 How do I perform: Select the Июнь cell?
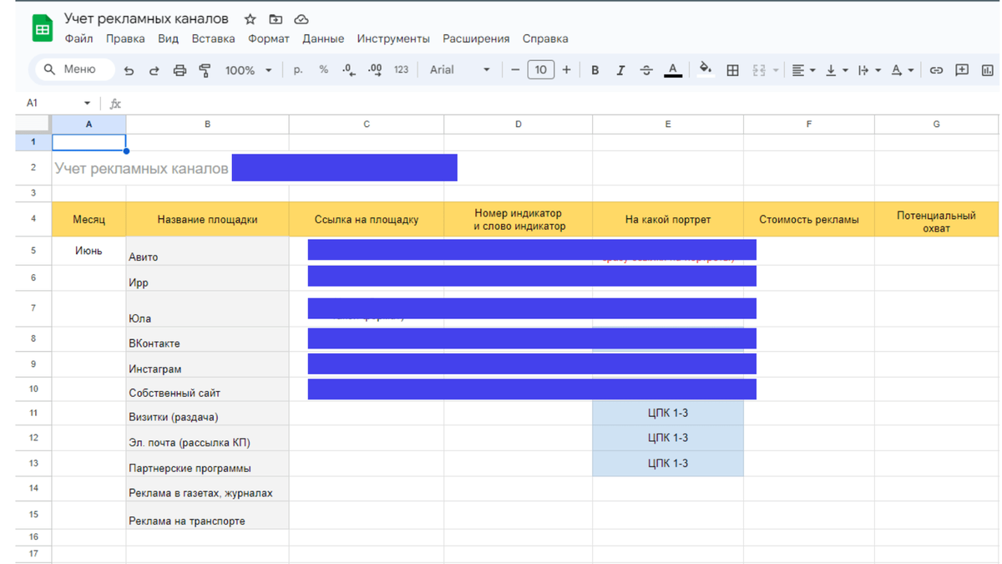(x=89, y=251)
